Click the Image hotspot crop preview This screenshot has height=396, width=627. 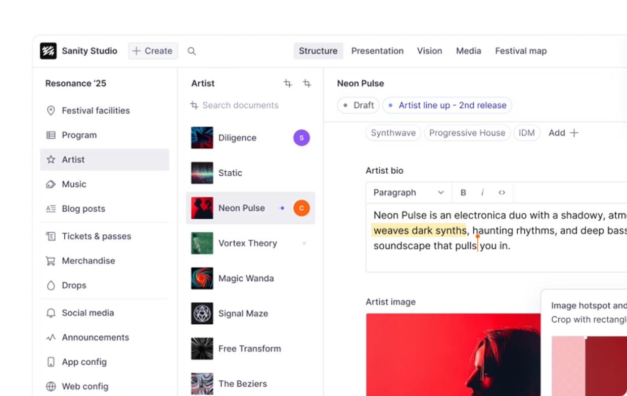point(589,366)
